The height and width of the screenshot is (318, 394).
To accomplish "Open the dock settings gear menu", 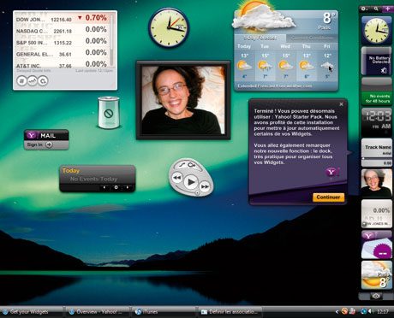I will coord(364,9).
